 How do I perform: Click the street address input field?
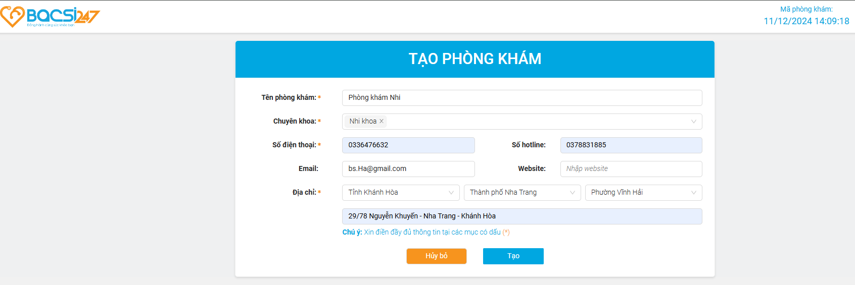[x=522, y=216]
